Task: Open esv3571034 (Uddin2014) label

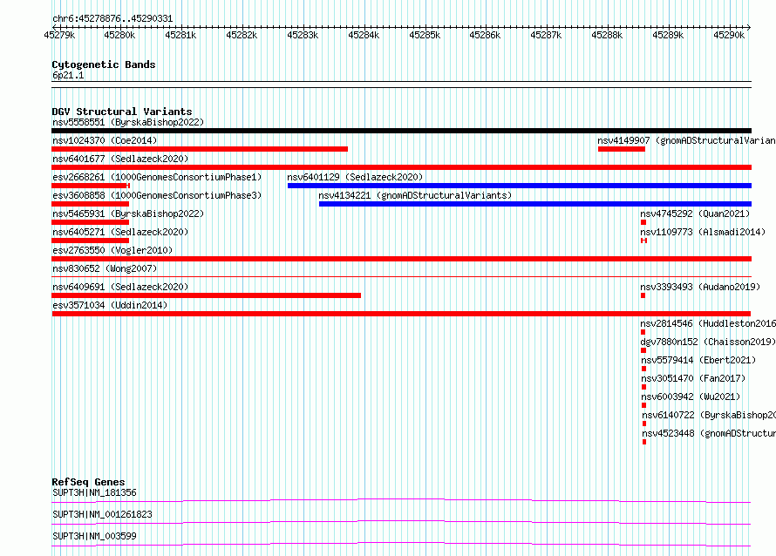Action: point(110,305)
